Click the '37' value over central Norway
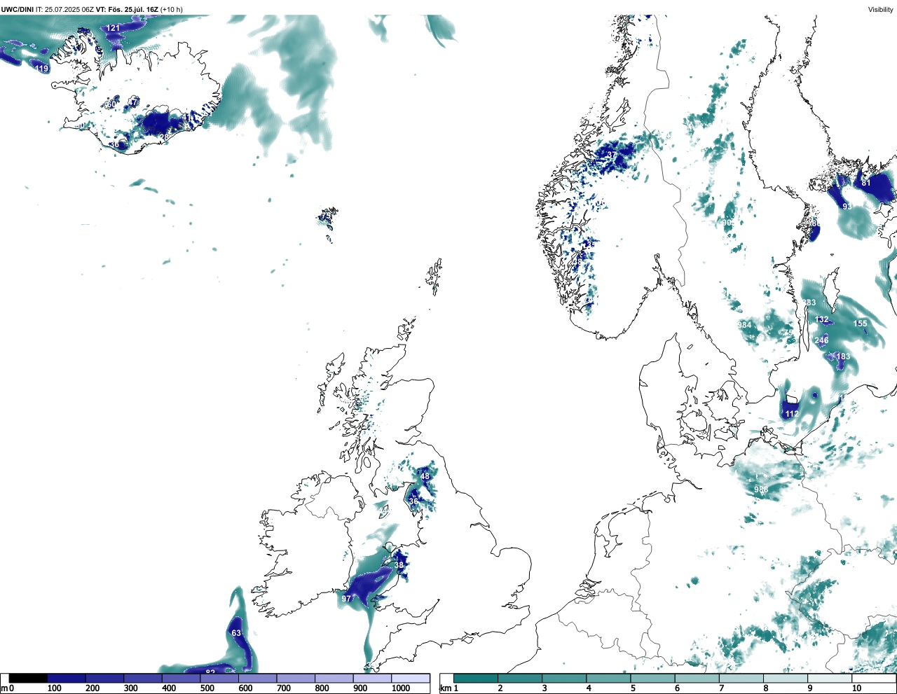The image size is (897, 694). click(612, 155)
